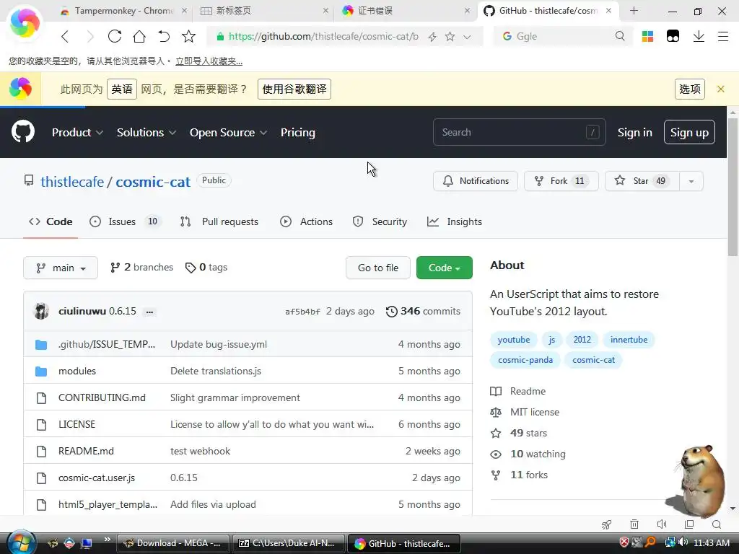The height and width of the screenshot is (554, 739).
Task: Click the GitHub Octocat logo
Action: (23, 131)
